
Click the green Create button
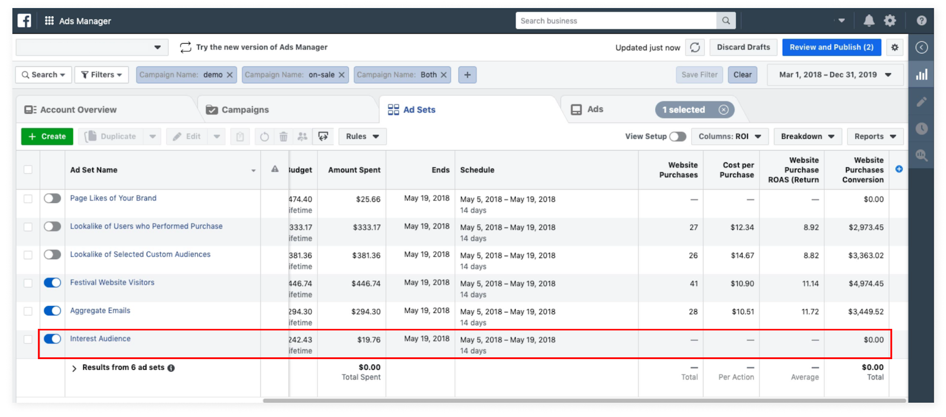[47, 136]
